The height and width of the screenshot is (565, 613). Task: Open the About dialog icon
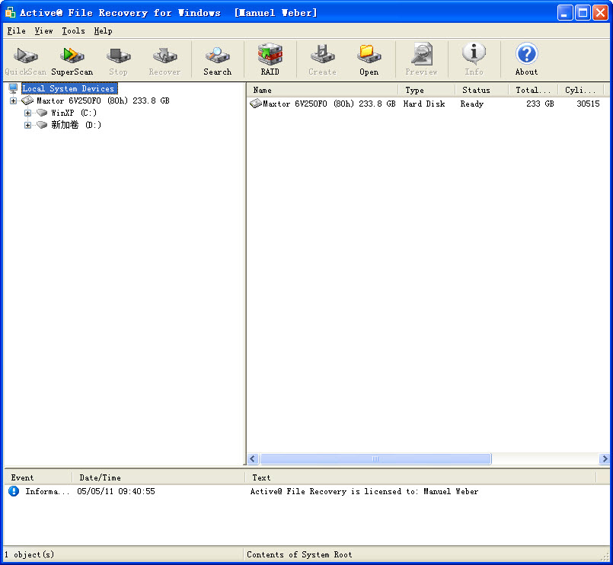526,59
